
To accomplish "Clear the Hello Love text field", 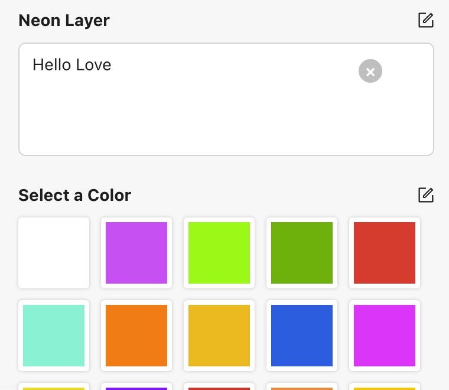I will point(370,71).
